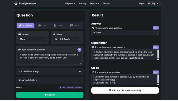
Task: Click the Sign up arrow icon
Action: (149, 4)
